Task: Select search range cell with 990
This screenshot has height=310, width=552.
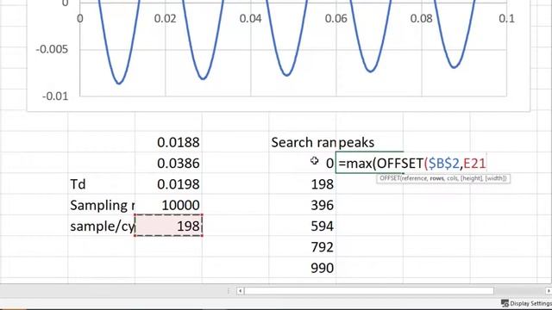Action: pyautogui.click(x=303, y=268)
